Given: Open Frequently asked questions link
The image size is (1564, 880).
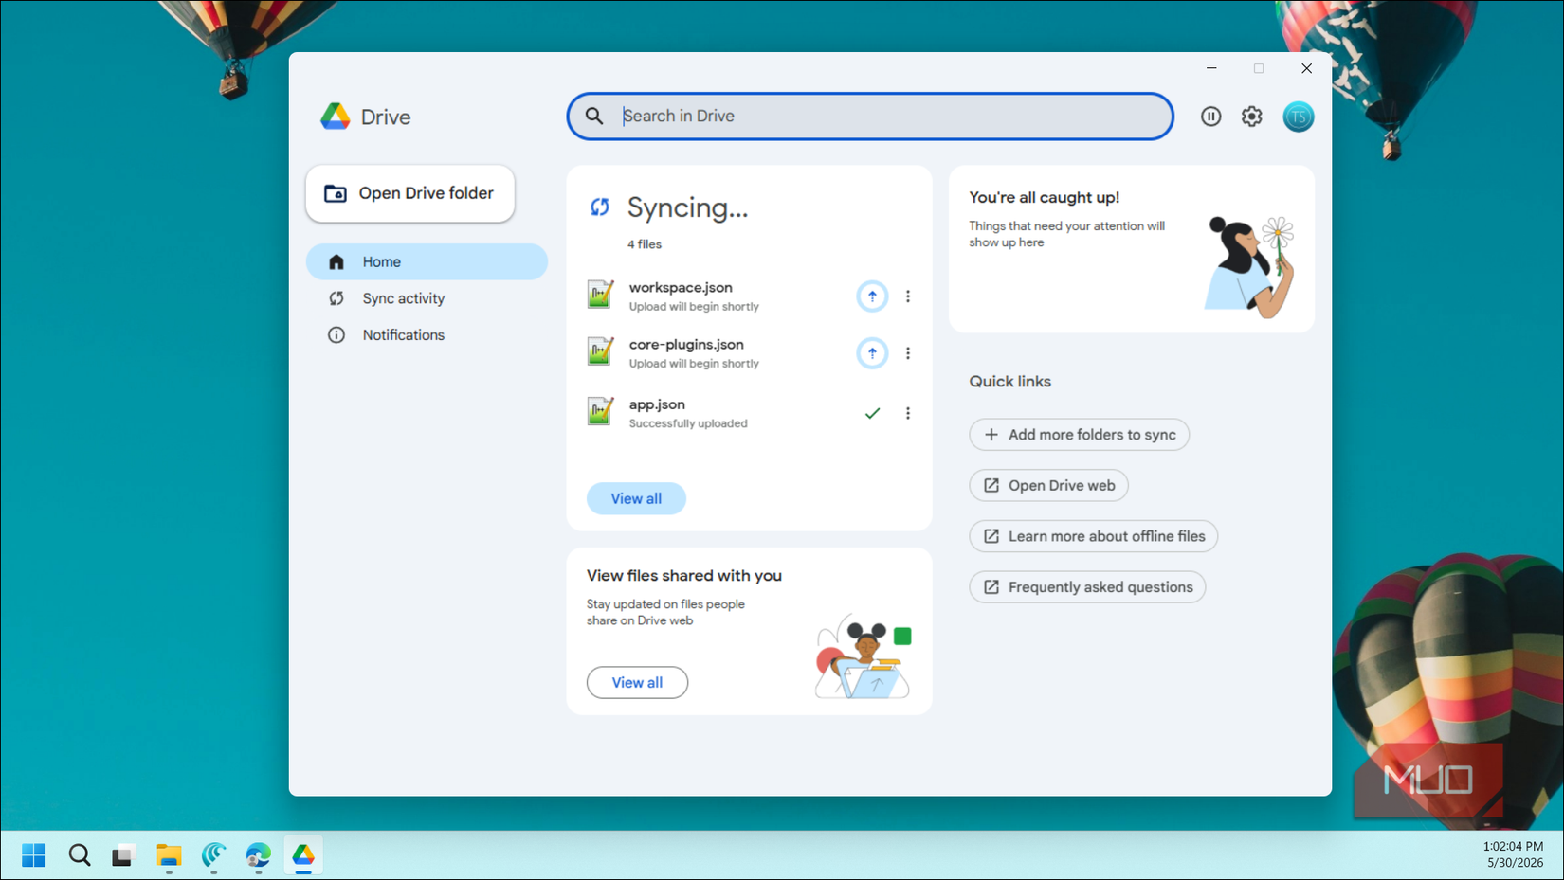Looking at the screenshot, I should tap(1087, 587).
